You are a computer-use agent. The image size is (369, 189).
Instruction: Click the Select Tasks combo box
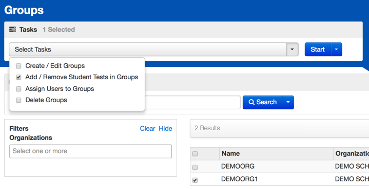coord(153,50)
